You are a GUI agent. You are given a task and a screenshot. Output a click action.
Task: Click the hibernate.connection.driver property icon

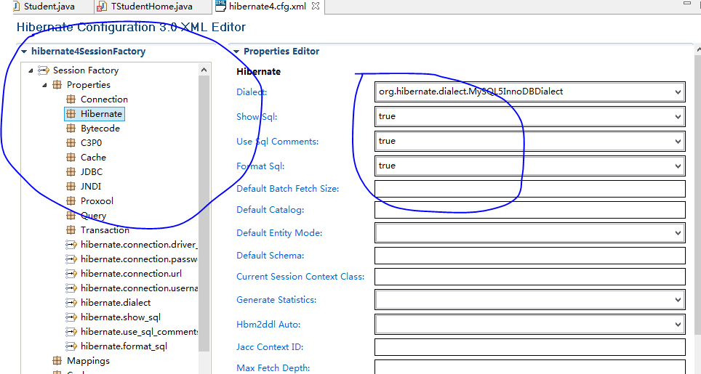(71, 245)
